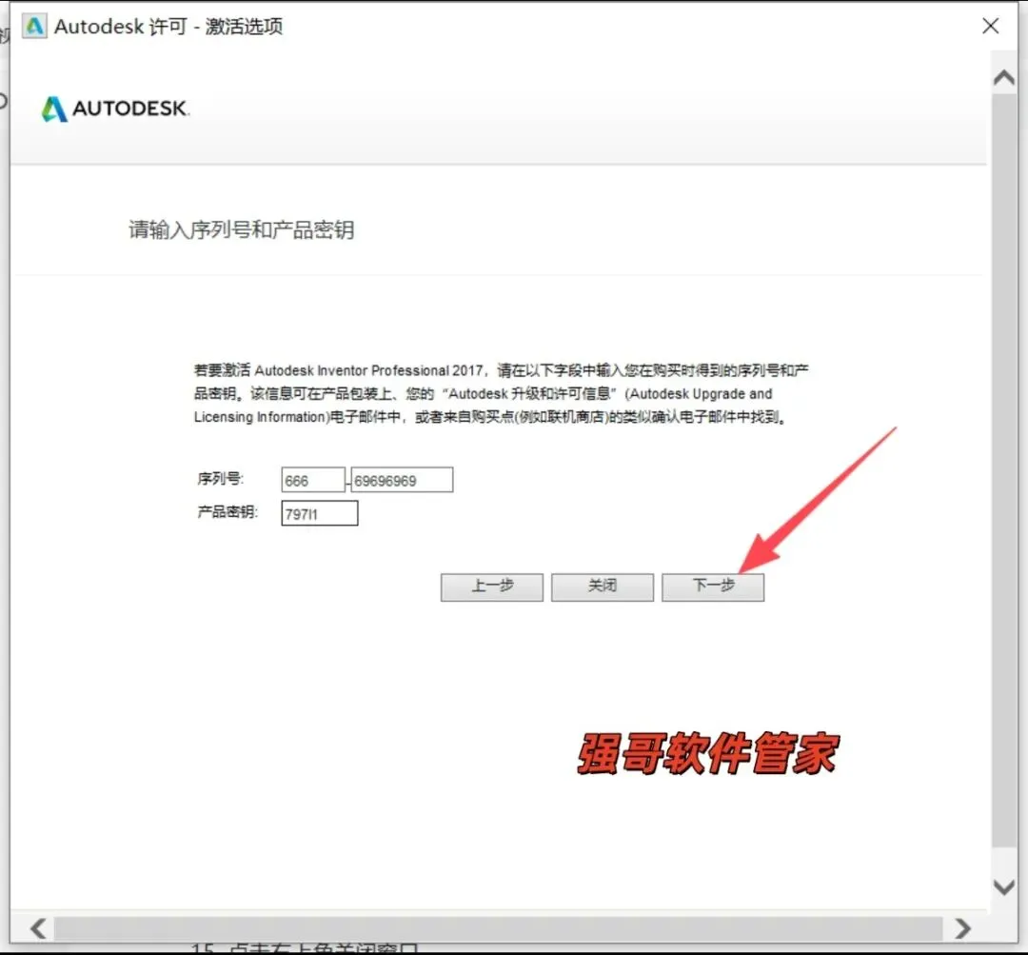
Task: Click the vertical scrollbar down arrow
Action: coord(1003,886)
